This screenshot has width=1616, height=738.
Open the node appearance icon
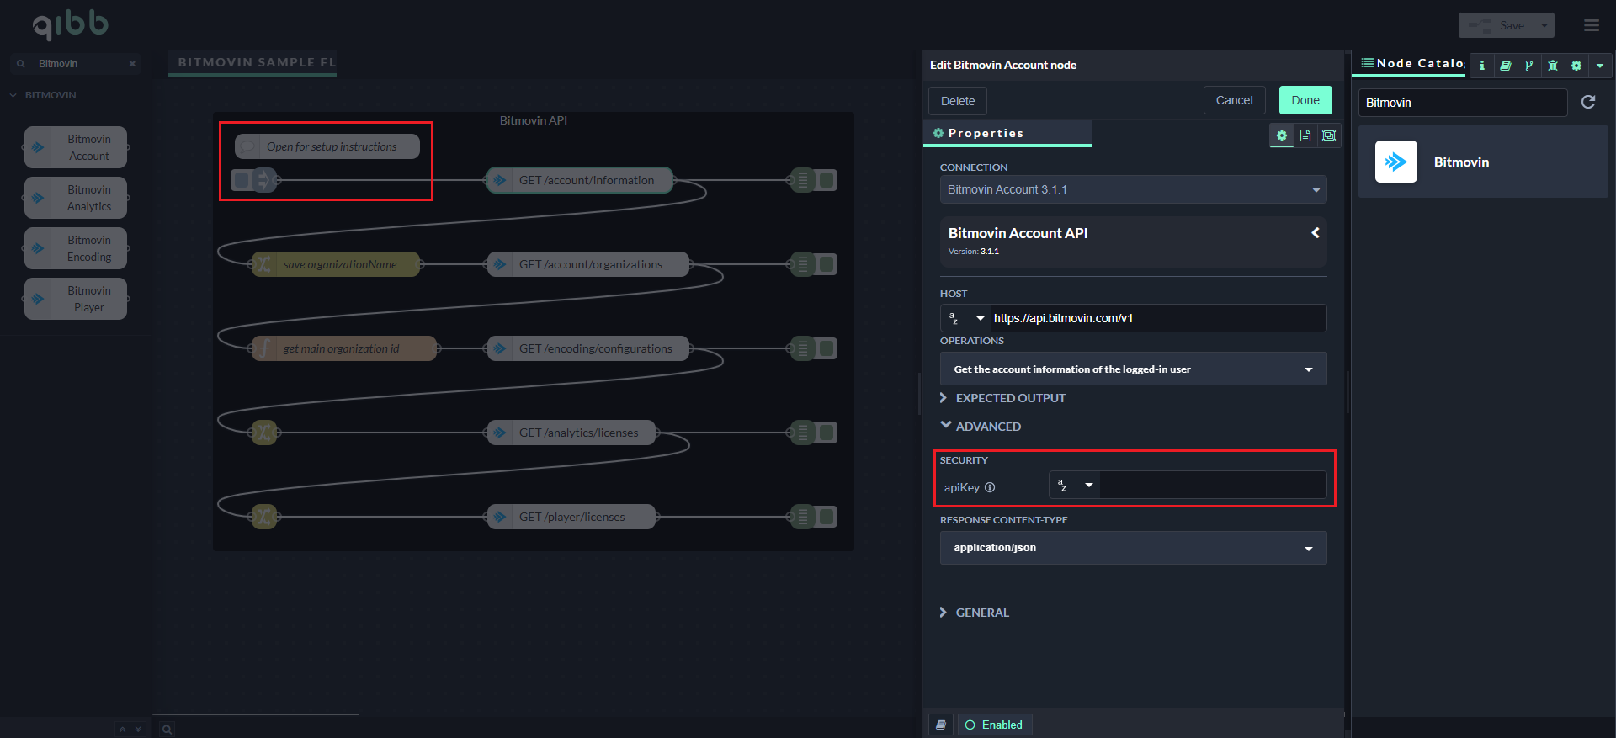pos(1329,135)
